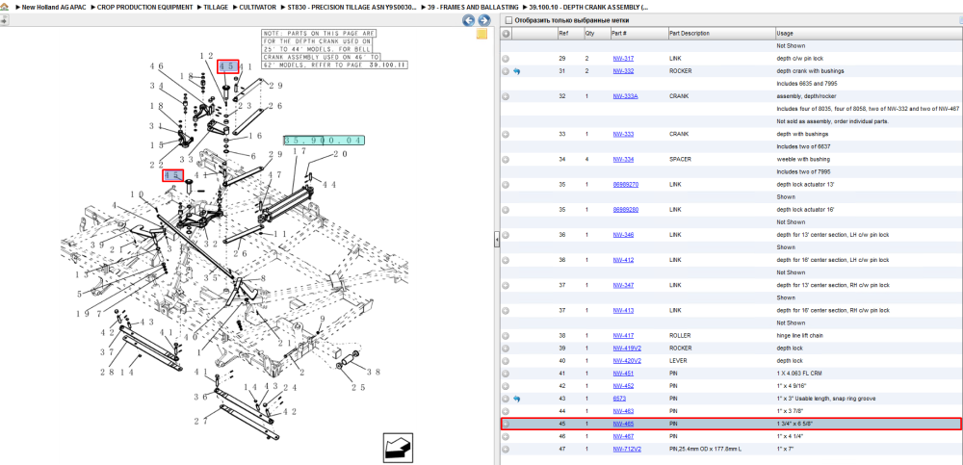Open part link NW-465
The height and width of the screenshot is (465, 963).
coord(623,424)
